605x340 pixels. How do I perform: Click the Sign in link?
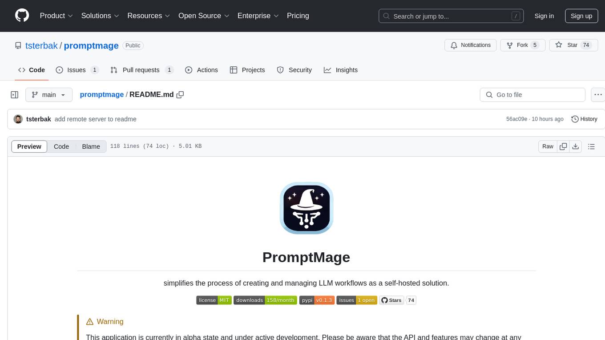pos(544,16)
